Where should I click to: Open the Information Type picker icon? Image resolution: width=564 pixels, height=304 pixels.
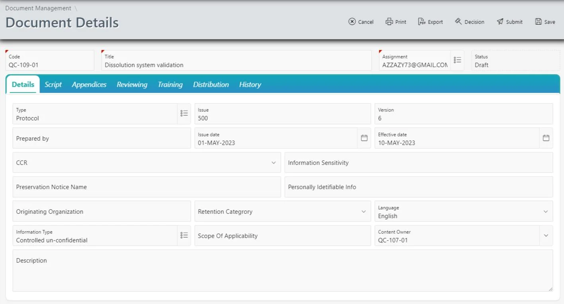coord(184,235)
